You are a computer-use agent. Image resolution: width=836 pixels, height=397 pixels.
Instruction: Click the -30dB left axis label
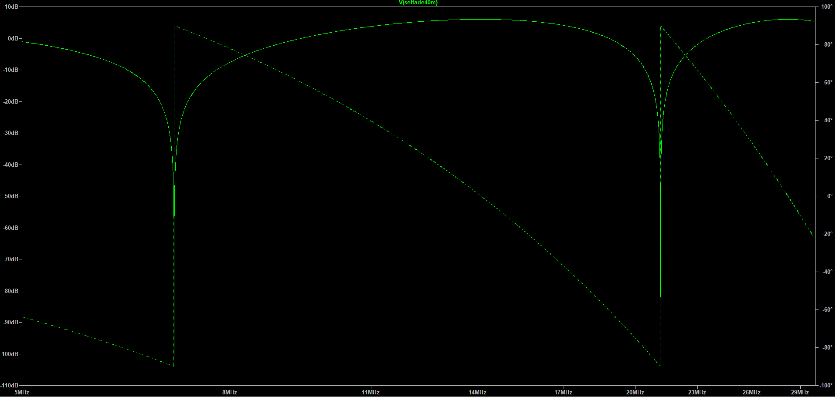click(x=11, y=133)
